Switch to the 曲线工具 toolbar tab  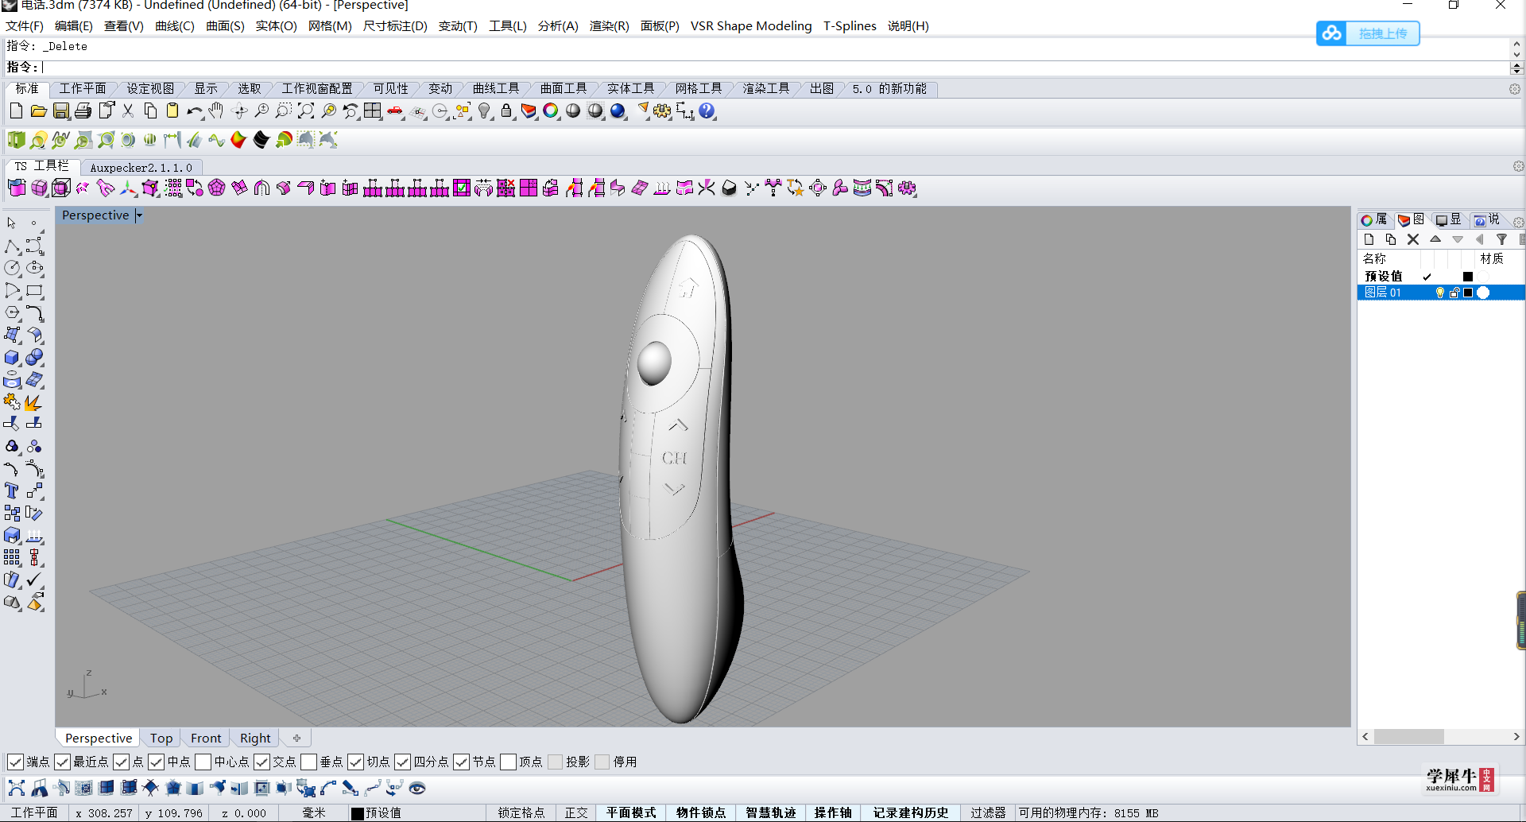(496, 88)
